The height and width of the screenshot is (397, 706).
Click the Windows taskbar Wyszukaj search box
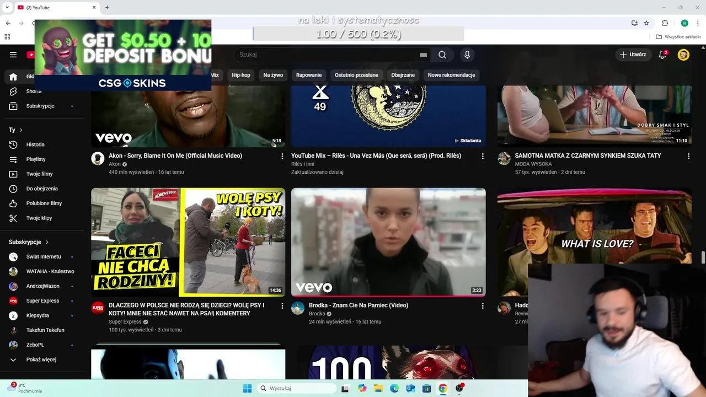[x=297, y=388]
